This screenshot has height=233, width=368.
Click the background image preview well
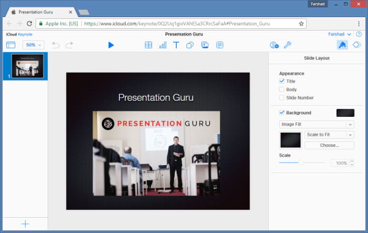click(290, 140)
